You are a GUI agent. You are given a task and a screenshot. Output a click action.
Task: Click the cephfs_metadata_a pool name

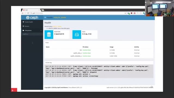click(76, 56)
